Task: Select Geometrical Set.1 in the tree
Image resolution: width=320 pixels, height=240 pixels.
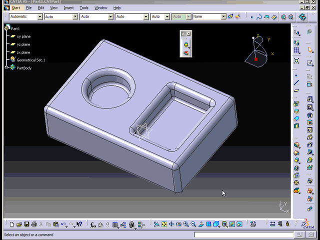Action: point(30,60)
